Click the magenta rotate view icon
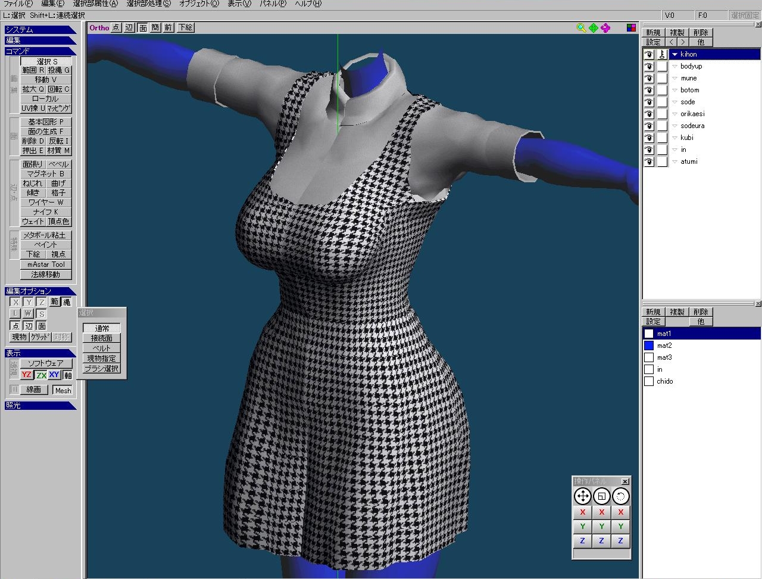The height and width of the screenshot is (579, 762). (x=605, y=28)
